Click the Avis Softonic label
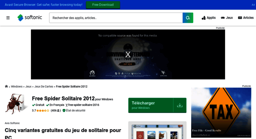The height and width of the screenshot is (139, 256). [12, 123]
